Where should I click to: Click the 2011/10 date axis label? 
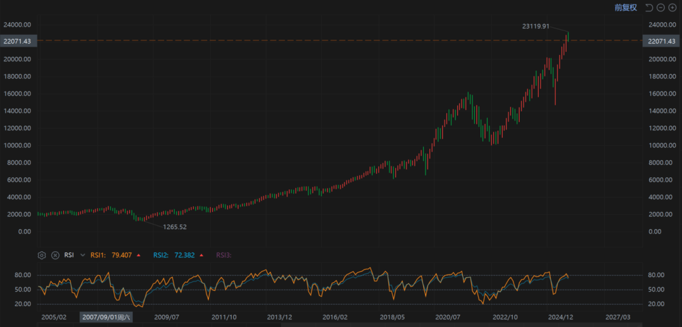pos(224,317)
